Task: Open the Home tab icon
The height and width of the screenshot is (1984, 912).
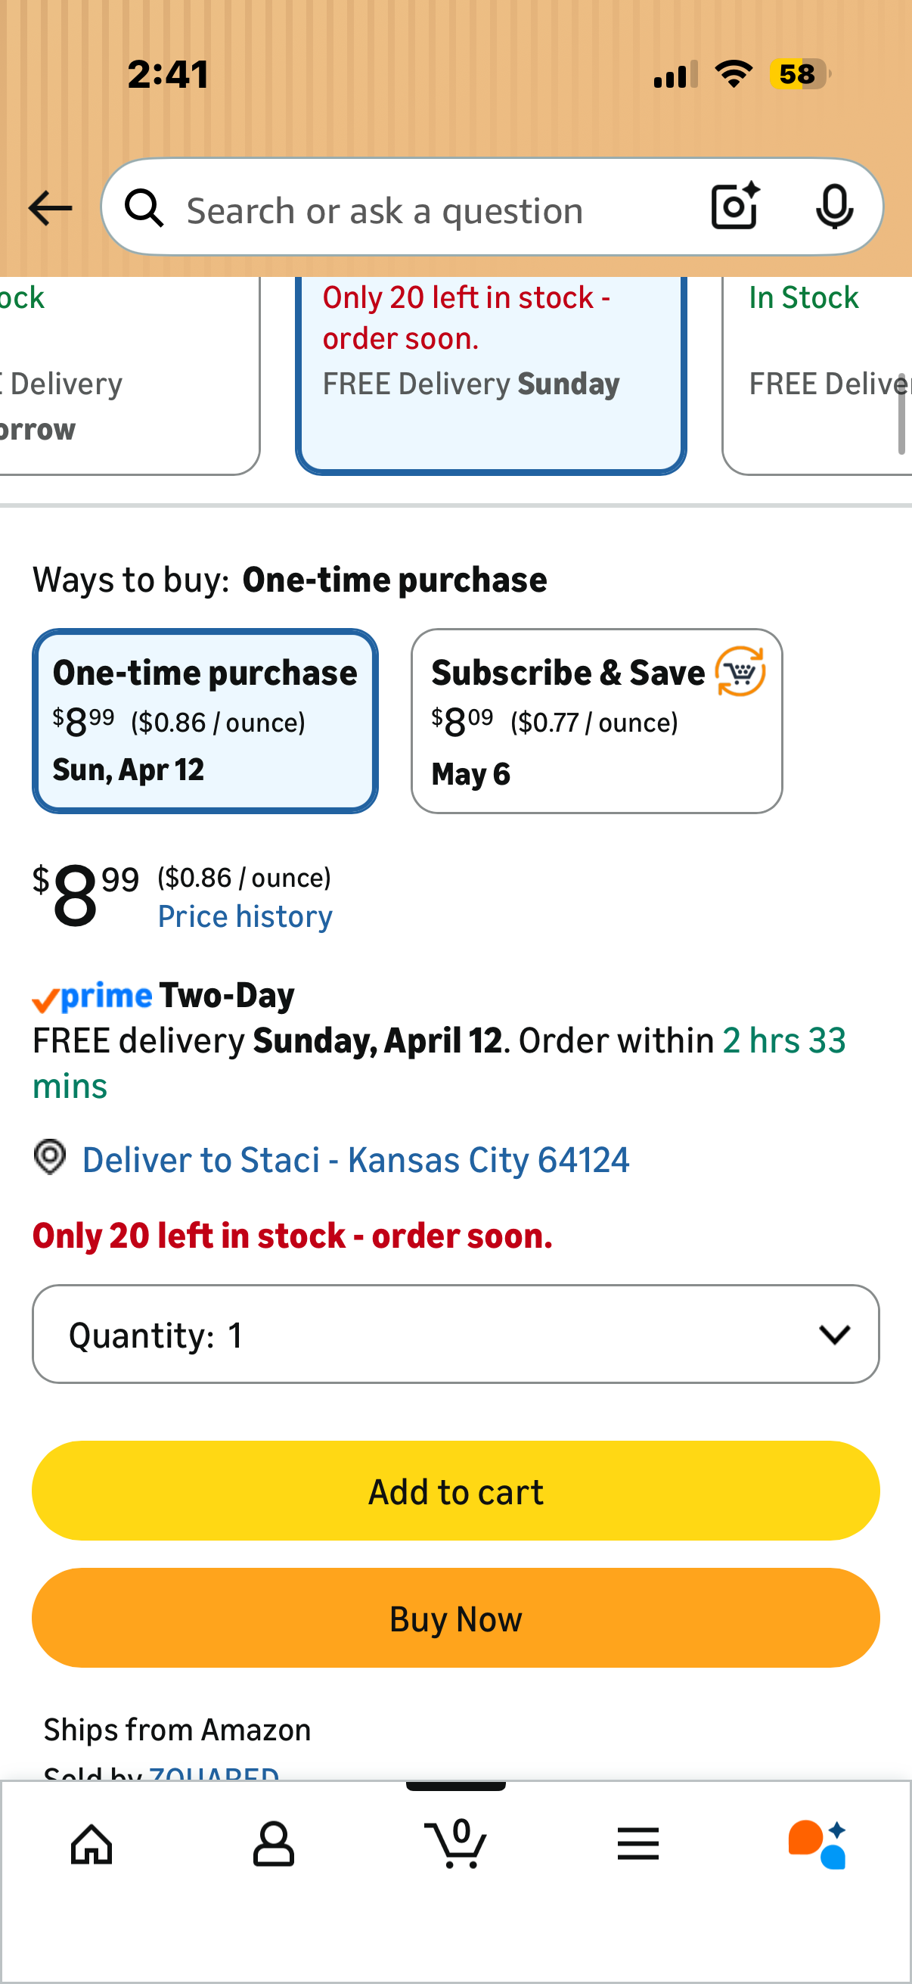Action: 92,1845
